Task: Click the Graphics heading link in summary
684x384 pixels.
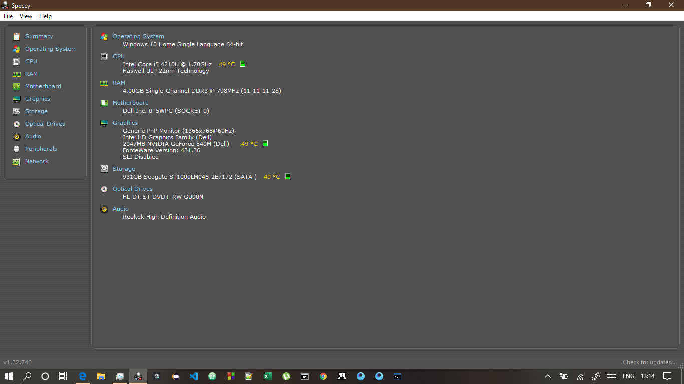Action: click(125, 123)
